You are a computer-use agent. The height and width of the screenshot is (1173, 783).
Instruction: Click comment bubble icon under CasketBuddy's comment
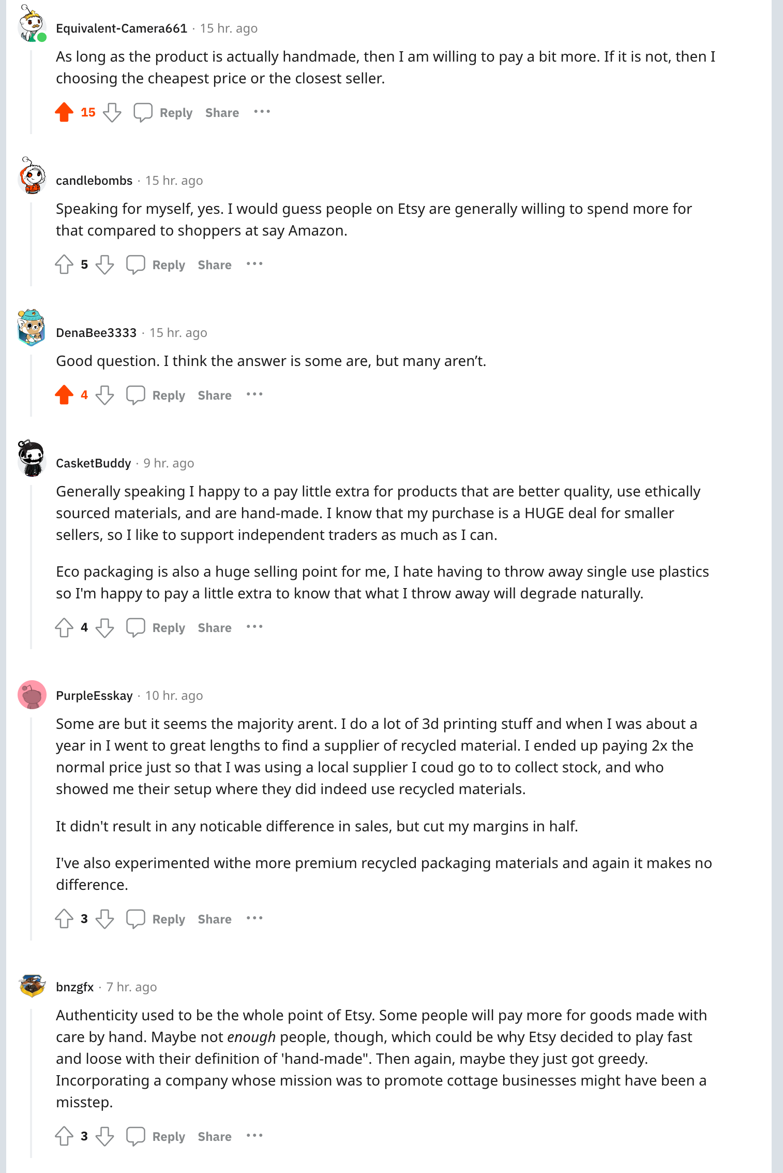[135, 627]
